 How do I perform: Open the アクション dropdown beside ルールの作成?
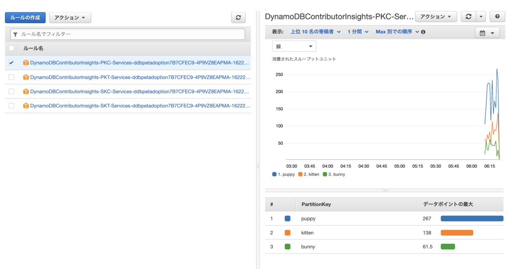pos(70,18)
